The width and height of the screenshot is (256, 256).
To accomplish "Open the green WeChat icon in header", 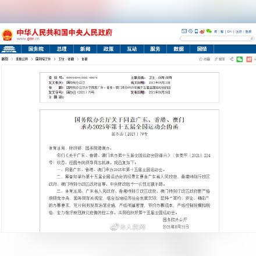I will point(209,31).
